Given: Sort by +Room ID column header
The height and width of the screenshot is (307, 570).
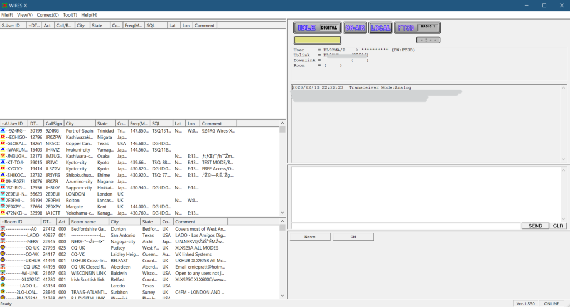Looking at the screenshot, I should (x=21, y=222).
